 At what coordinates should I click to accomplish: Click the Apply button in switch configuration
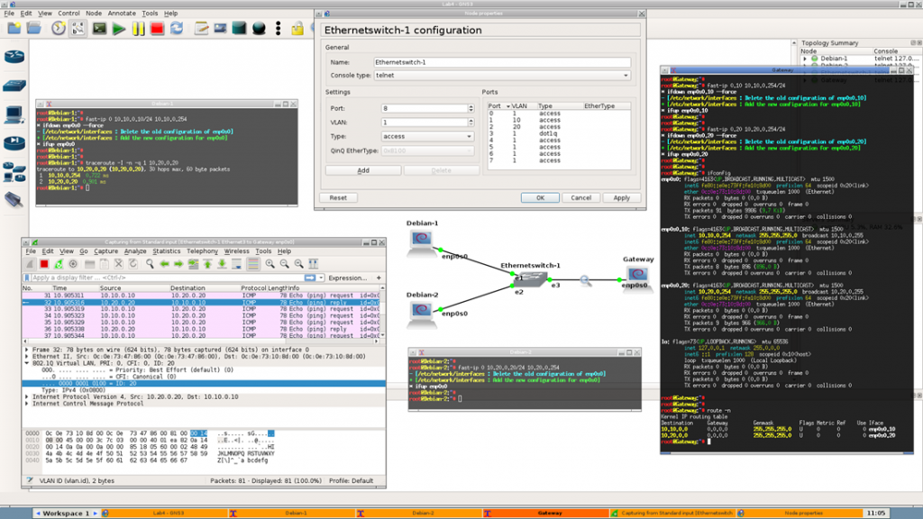(x=621, y=197)
